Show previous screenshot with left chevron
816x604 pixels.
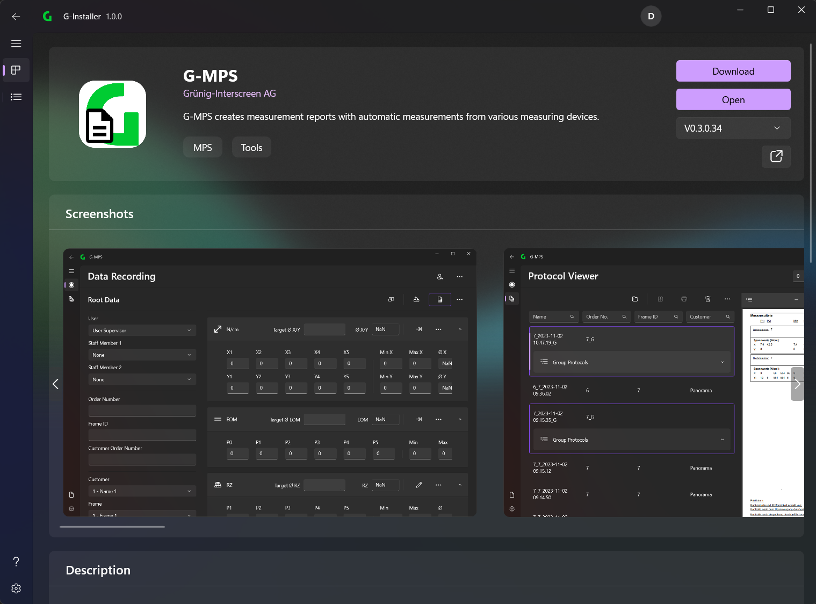point(55,384)
